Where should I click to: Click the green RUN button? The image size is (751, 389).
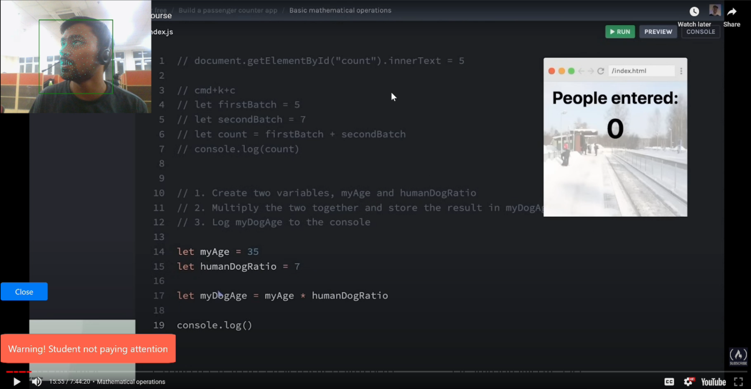pos(620,32)
